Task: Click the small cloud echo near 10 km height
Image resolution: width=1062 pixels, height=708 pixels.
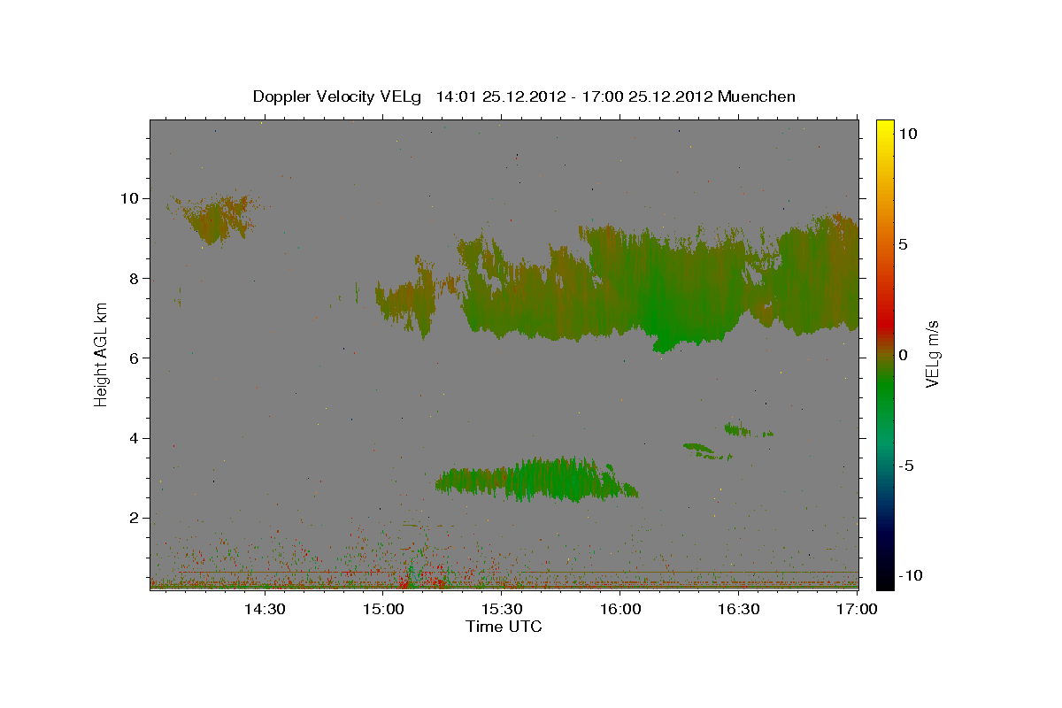Action: [213, 219]
